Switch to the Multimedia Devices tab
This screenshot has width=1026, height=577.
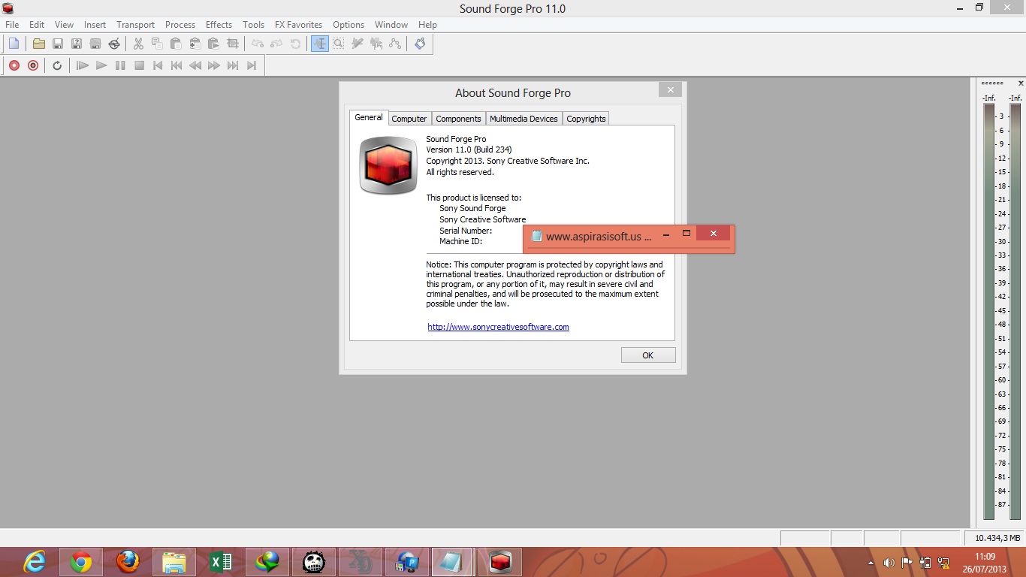(524, 119)
